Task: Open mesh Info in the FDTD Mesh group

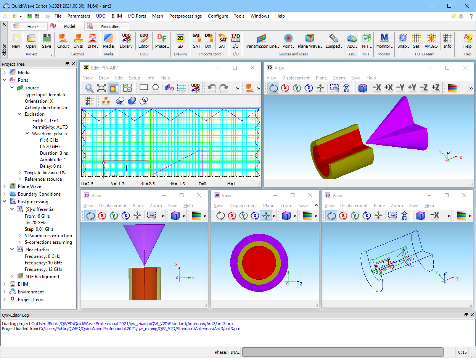Action: pos(447,41)
